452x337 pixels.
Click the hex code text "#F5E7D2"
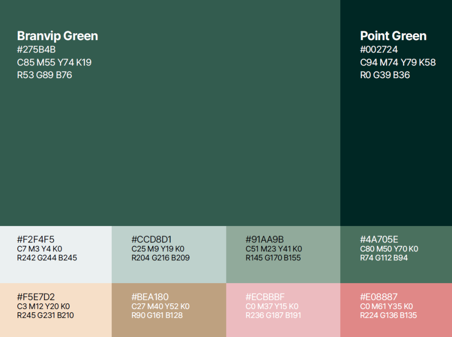36,297
